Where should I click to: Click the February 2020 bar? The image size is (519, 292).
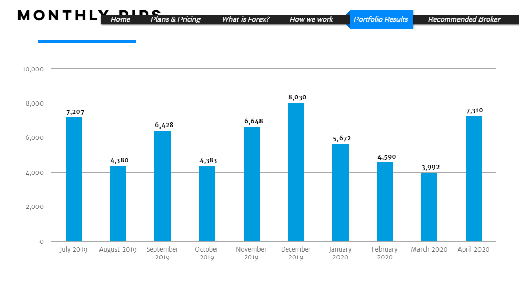click(x=385, y=202)
